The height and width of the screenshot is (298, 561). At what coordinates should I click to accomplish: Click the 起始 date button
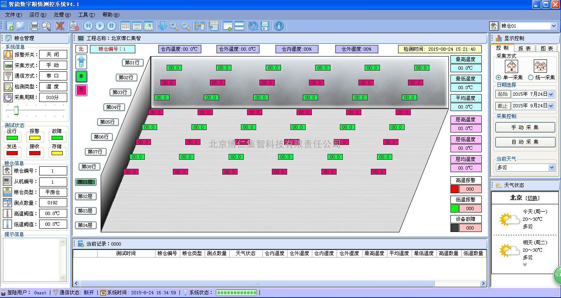[502, 94]
